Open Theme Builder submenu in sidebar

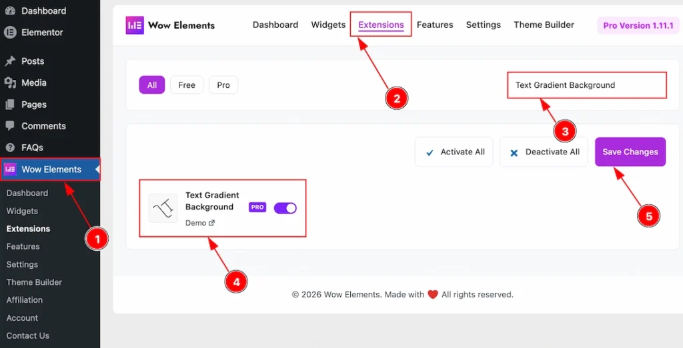(x=34, y=282)
